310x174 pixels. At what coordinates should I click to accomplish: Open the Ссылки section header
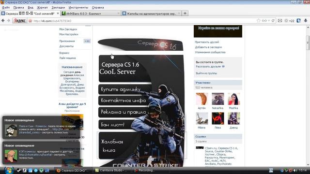[x=218, y=136]
